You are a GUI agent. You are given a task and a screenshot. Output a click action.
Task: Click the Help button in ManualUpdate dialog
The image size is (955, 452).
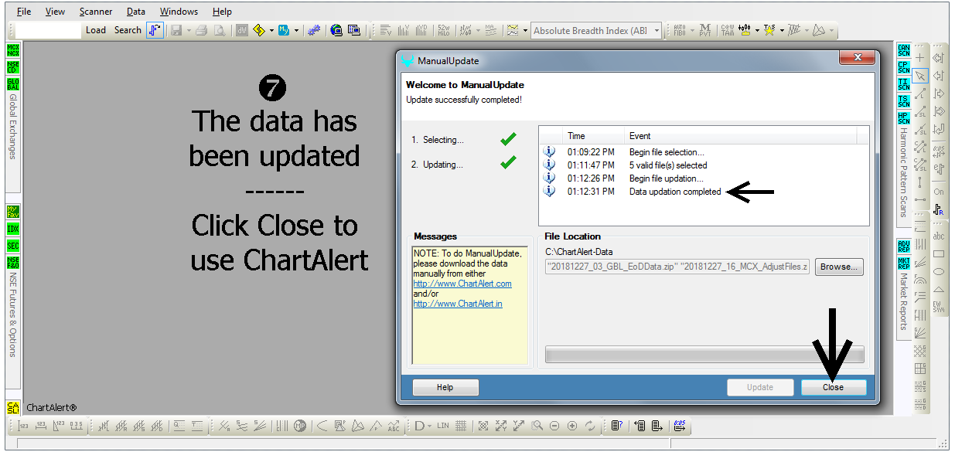coord(445,387)
